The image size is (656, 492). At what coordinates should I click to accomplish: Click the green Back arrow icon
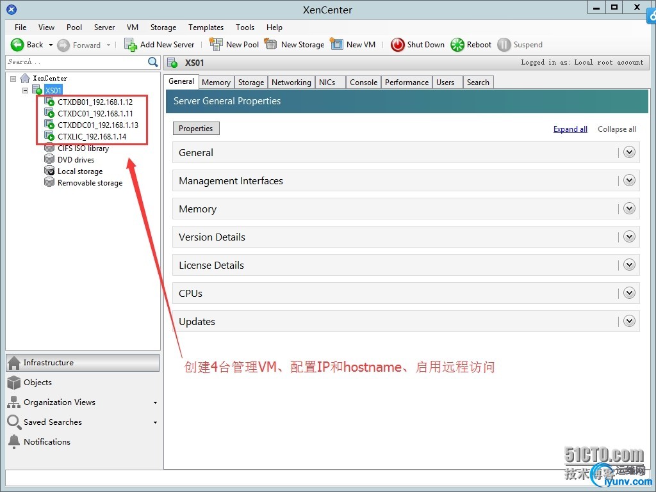(17, 45)
